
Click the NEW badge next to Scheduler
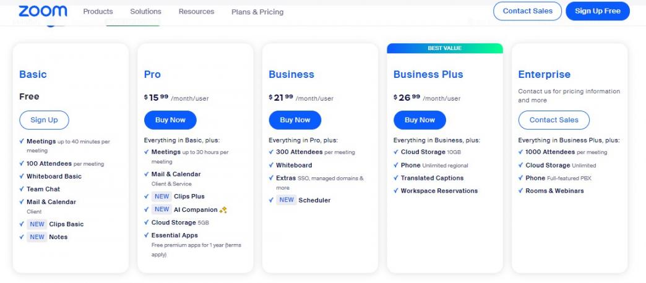pos(286,200)
